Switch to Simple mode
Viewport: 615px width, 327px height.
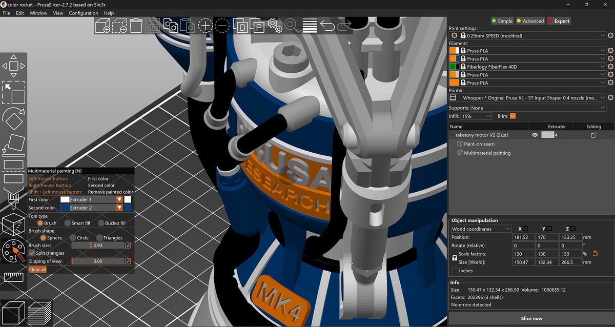tap(502, 21)
